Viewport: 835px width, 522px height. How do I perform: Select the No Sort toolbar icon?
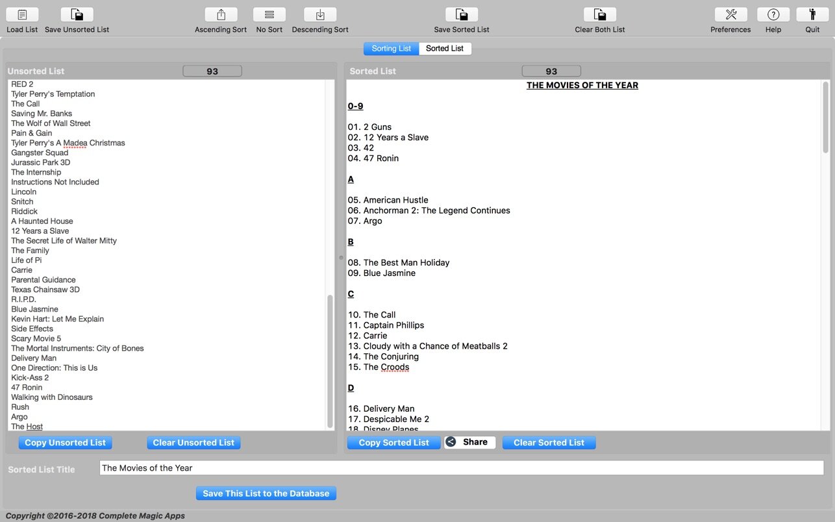click(x=269, y=15)
